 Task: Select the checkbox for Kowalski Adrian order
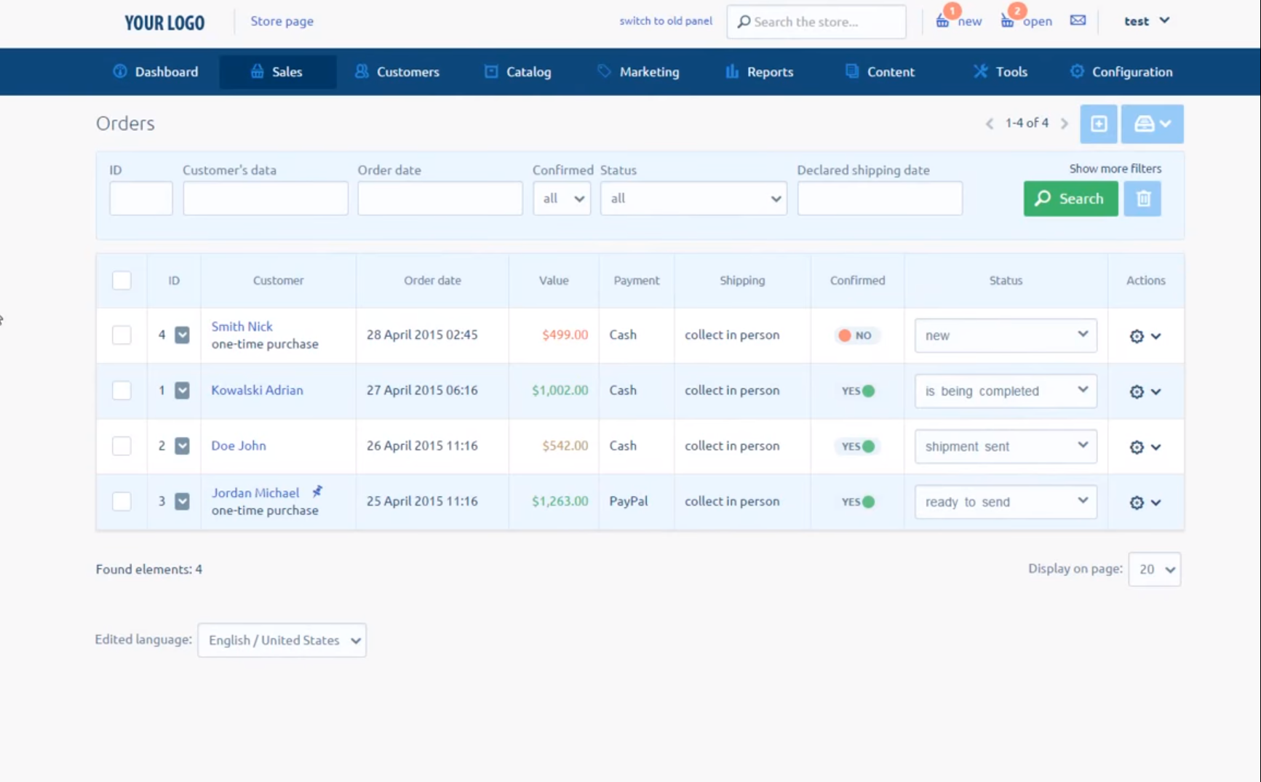click(122, 391)
